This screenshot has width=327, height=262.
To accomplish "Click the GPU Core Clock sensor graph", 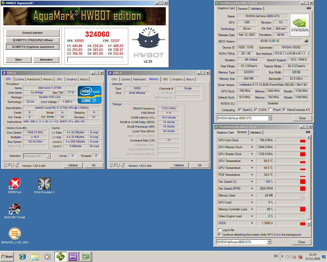I will coord(290,140).
